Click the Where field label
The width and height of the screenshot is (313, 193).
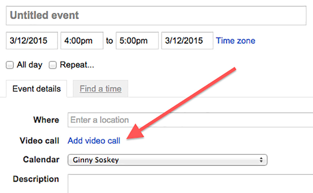click(x=46, y=120)
